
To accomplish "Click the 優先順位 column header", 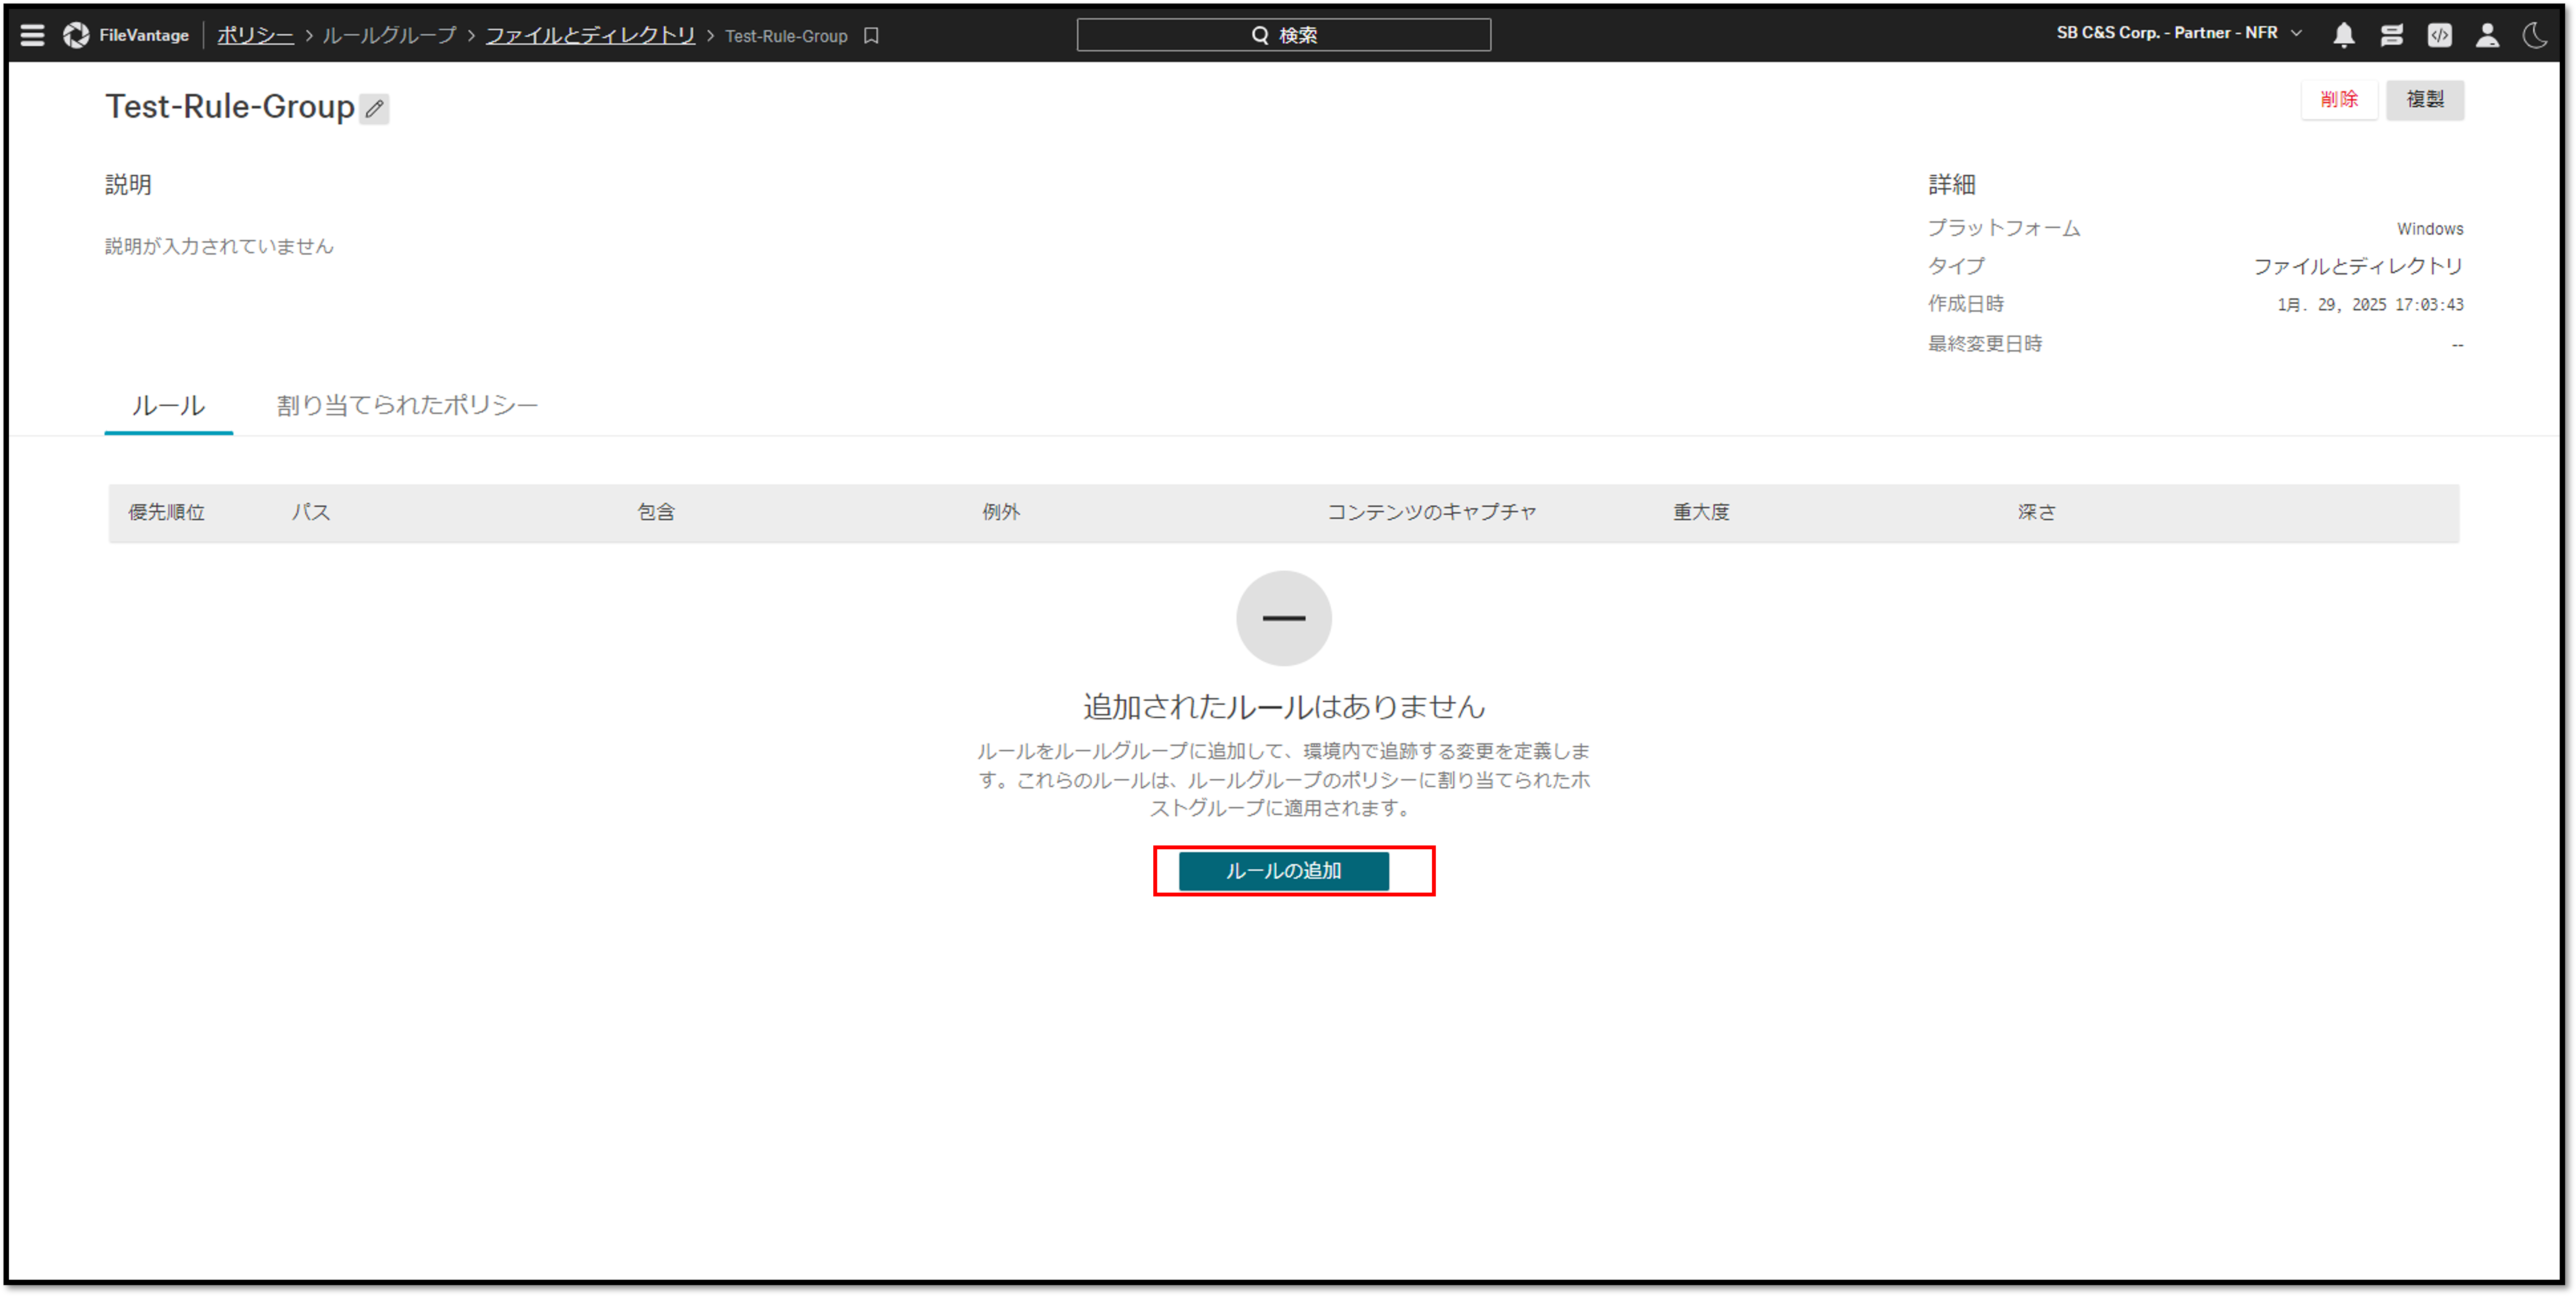I will [x=166, y=512].
